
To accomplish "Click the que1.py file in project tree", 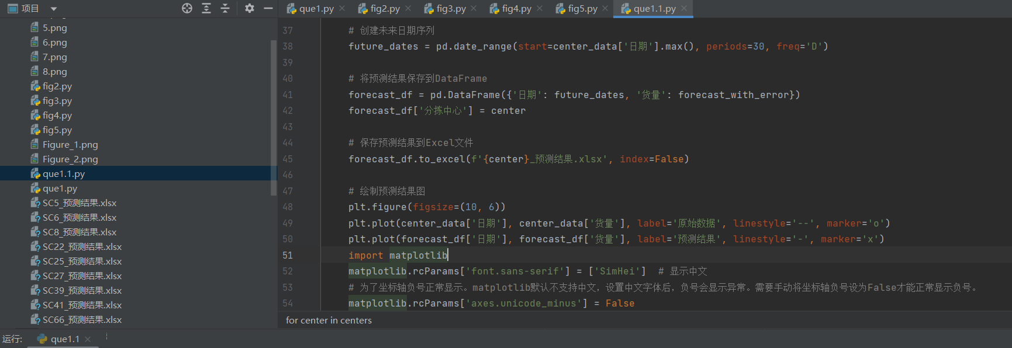I will [60, 189].
